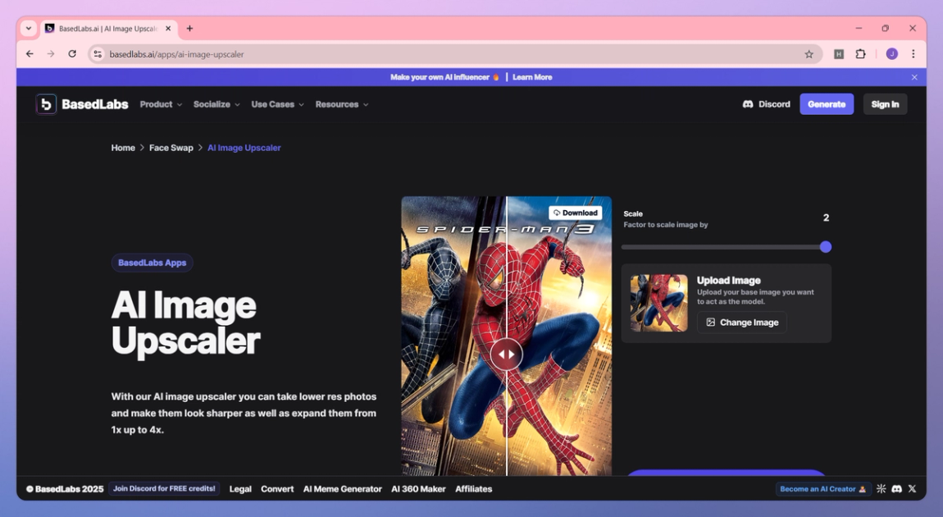The height and width of the screenshot is (517, 943).
Task: Click the Sign In button
Action: pos(885,104)
